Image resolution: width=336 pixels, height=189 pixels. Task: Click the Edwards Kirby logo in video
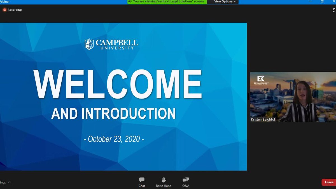(261, 80)
